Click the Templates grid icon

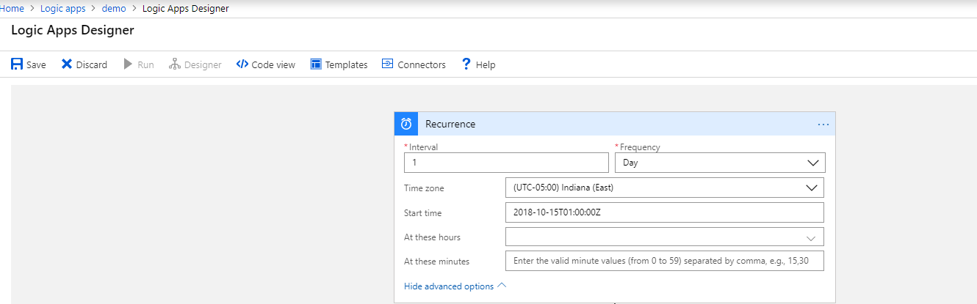point(316,64)
